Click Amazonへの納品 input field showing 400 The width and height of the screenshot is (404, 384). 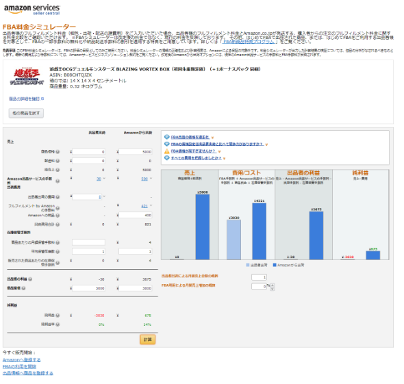[136, 215]
